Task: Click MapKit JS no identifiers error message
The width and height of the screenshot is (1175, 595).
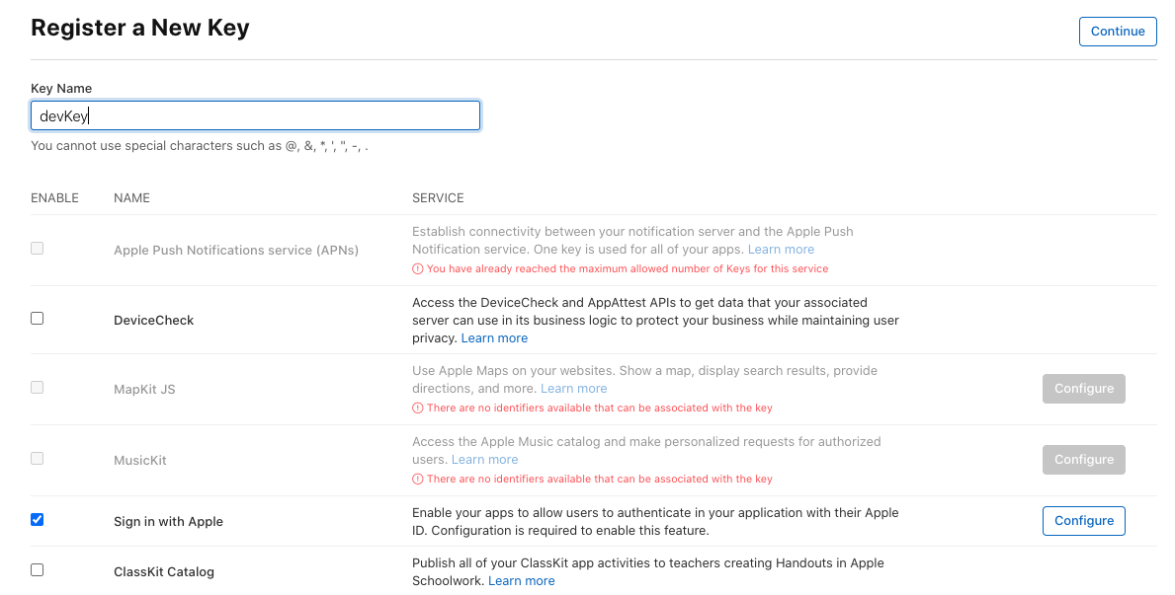Action: pyautogui.click(x=600, y=408)
